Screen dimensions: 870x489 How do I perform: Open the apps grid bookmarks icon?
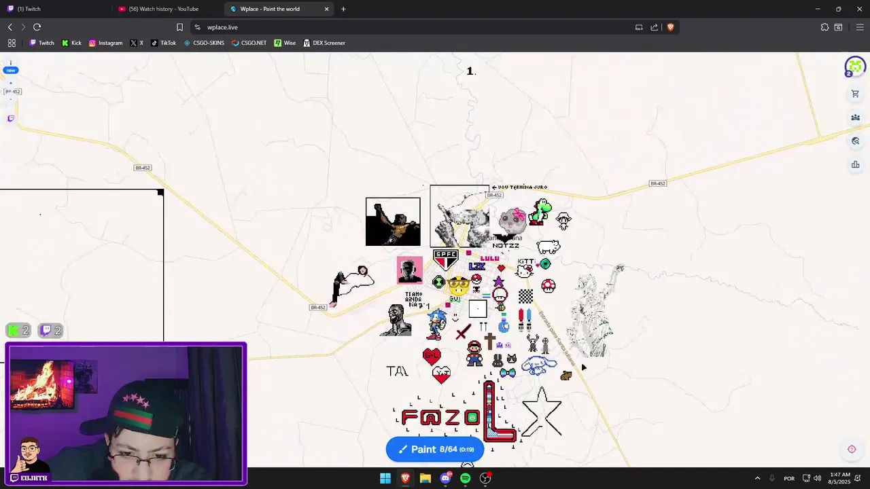coord(12,43)
